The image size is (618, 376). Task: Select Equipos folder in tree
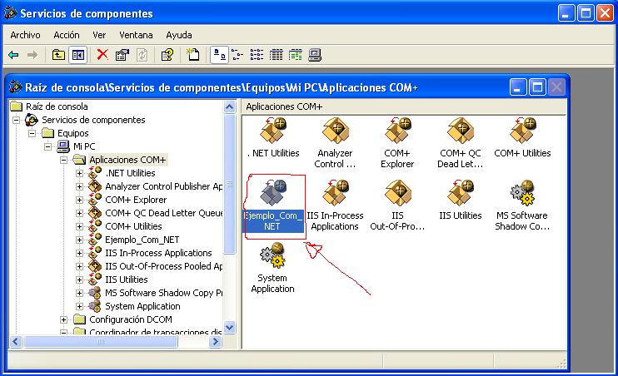tap(73, 133)
